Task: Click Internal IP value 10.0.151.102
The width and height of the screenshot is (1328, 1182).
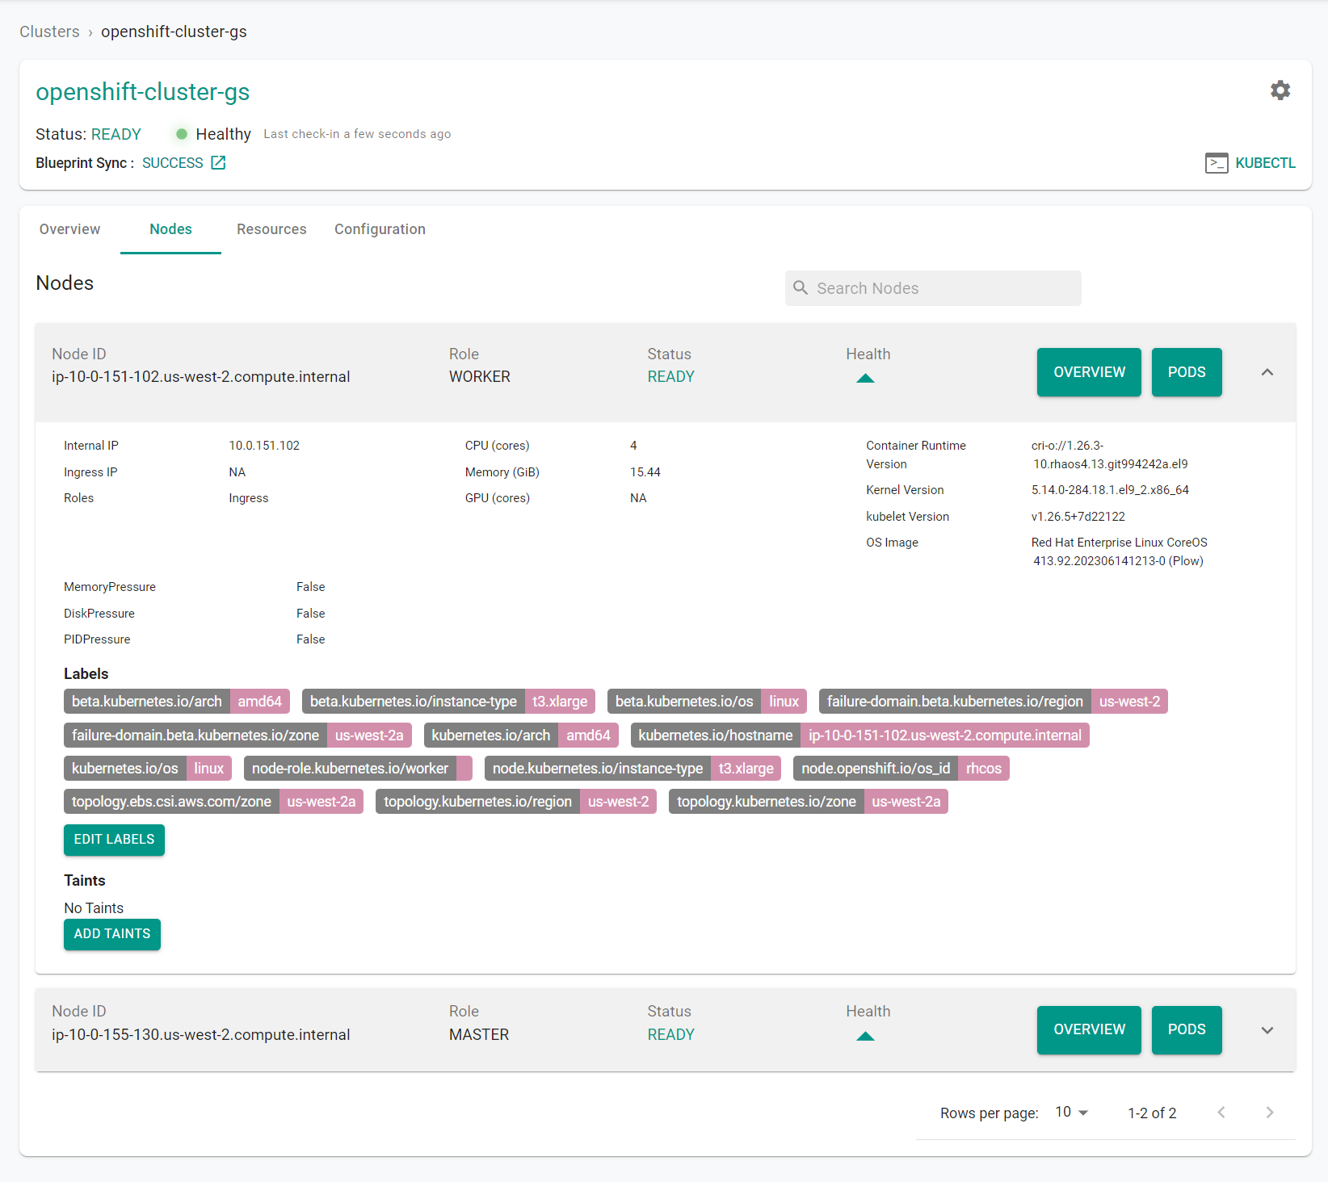Action: click(264, 446)
